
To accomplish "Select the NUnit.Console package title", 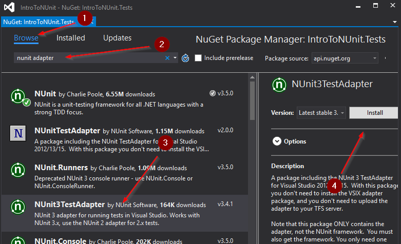I will tap(61, 241).
